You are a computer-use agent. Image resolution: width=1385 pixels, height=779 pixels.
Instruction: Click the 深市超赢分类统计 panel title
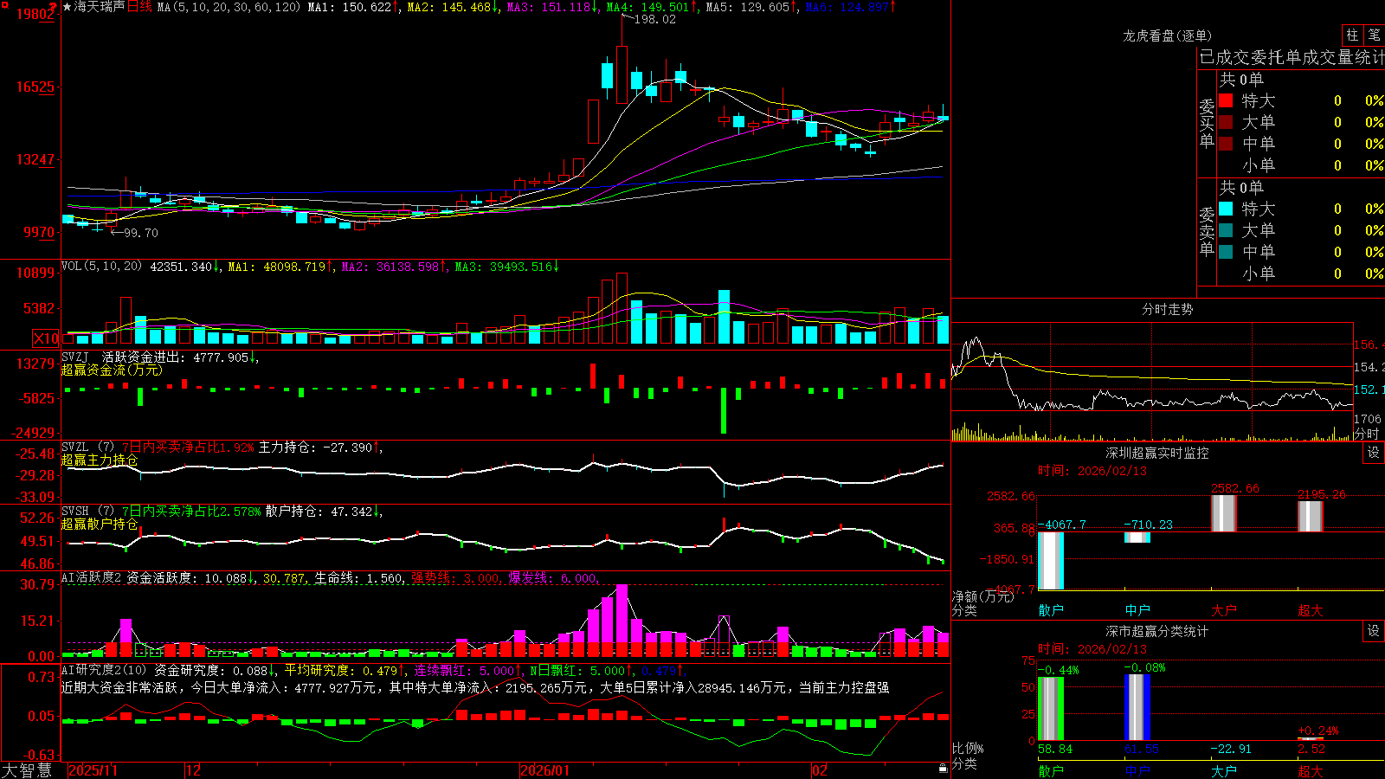point(1157,631)
